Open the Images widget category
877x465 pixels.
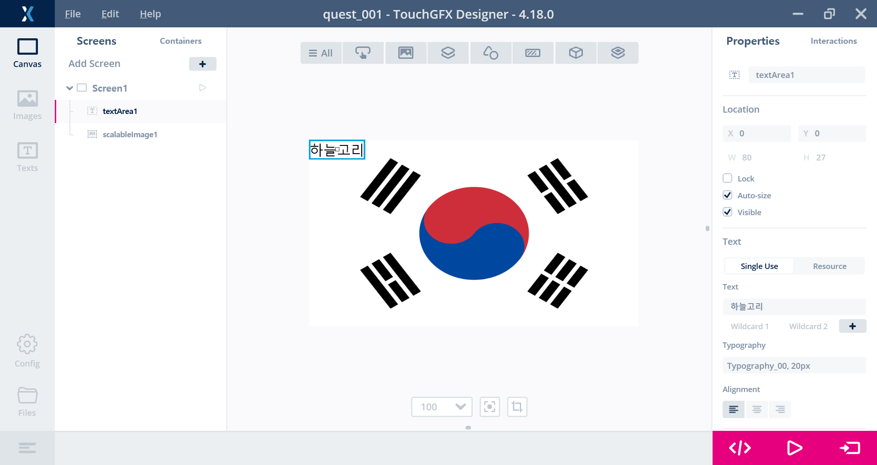click(x=406, y=53)
